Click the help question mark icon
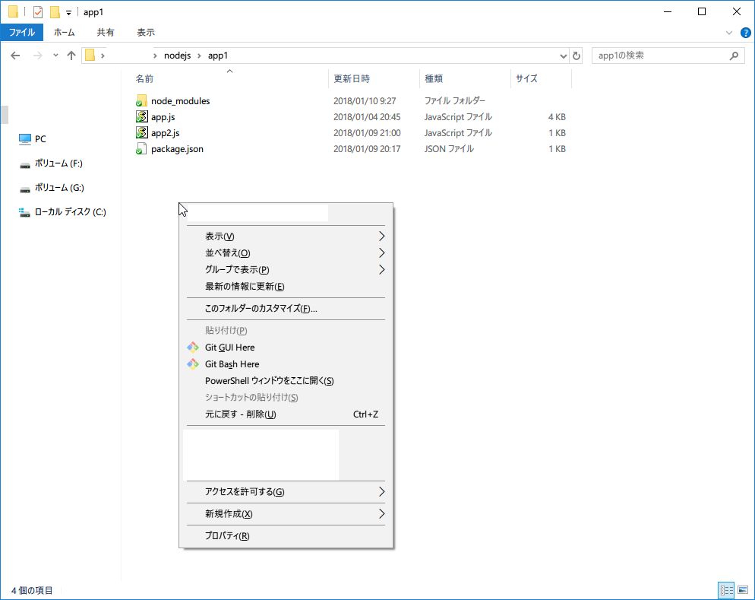This screenshot has height=600, width=755. click(x=745, y=33)
